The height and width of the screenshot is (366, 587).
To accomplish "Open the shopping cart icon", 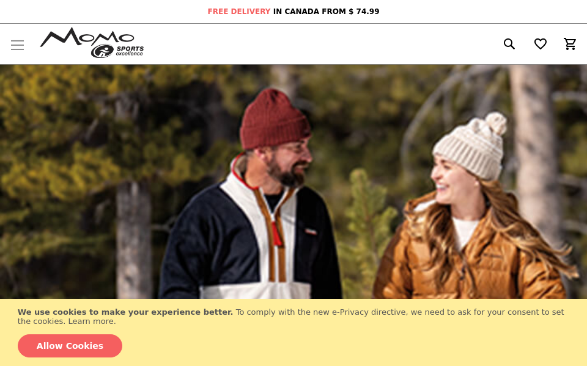I will click(x=570, y=44).
